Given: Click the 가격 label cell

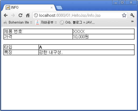Looking at the screenshot, I should pyautogui.click(x=38, y=37).
